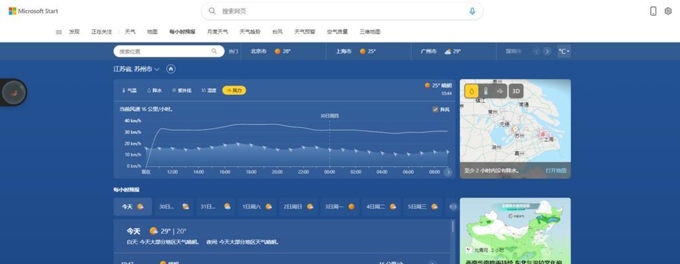Select precipitation layer droplet icon on map
This screenshot has height=264, width=680.
(x=472, y=91)
